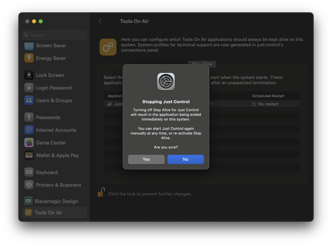This screenshot has height=246, width=332.
Task: Choose Passwords label in sidebar
Action: (x=48, y=118)
